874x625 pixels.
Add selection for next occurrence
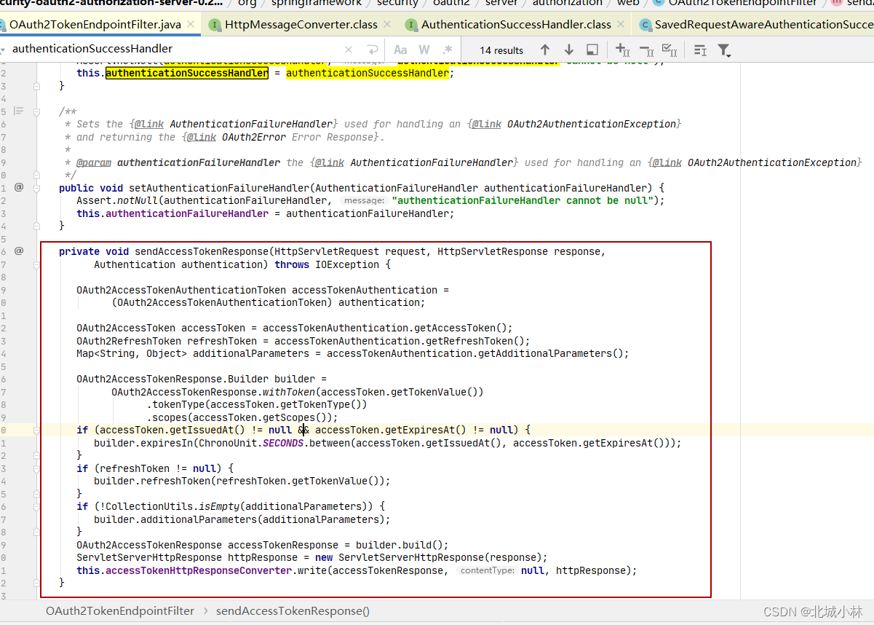(x=622, y=50)
